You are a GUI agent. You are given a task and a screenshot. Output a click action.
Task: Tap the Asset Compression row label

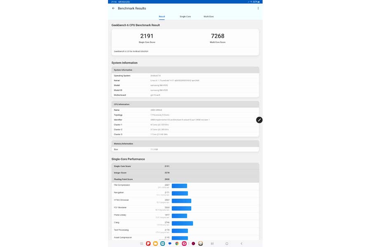pos(123,237)
